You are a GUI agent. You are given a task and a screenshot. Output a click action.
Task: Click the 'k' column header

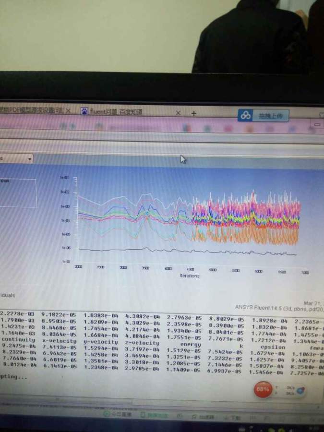click(x=241, y=346)
